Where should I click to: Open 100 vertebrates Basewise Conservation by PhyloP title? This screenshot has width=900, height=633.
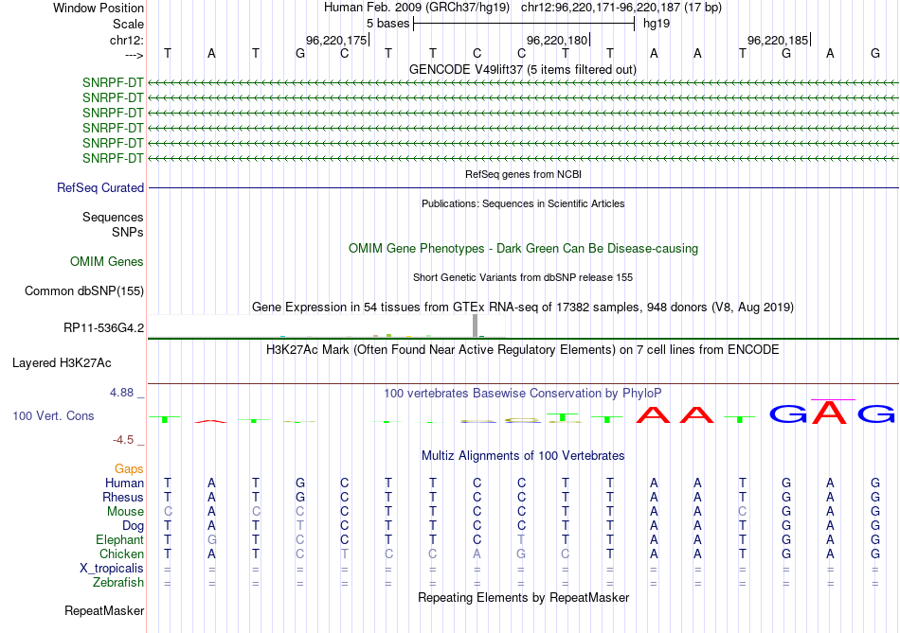523,394
